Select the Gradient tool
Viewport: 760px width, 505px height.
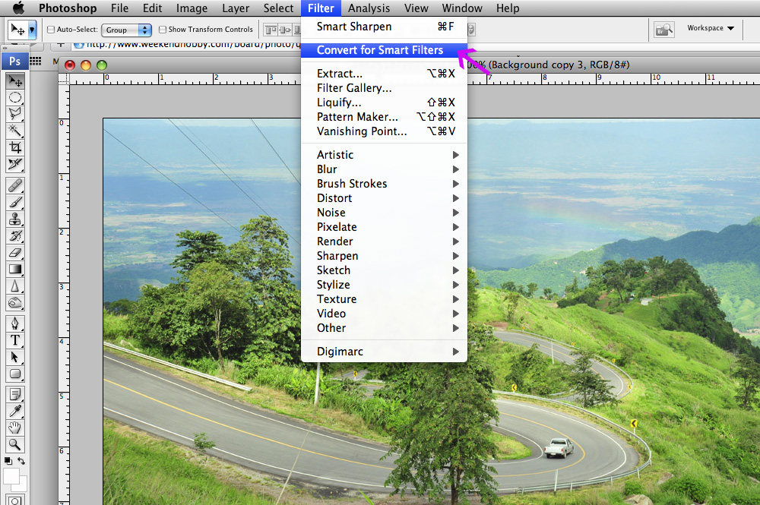[15, 270]
